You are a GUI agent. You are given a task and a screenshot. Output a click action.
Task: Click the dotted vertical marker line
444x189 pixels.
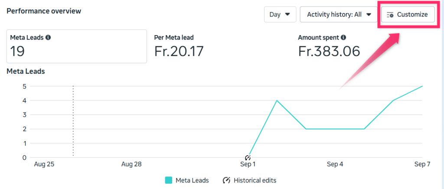click(73, 121)
